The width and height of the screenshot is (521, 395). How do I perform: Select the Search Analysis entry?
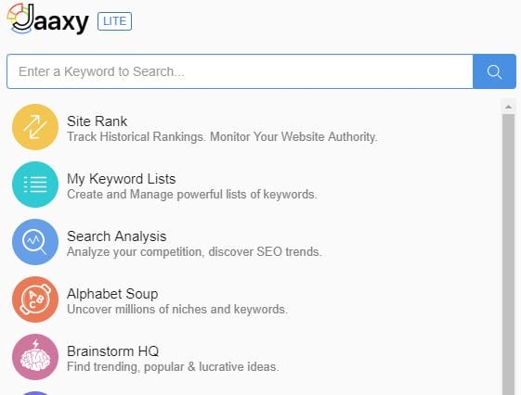[117, 236]
